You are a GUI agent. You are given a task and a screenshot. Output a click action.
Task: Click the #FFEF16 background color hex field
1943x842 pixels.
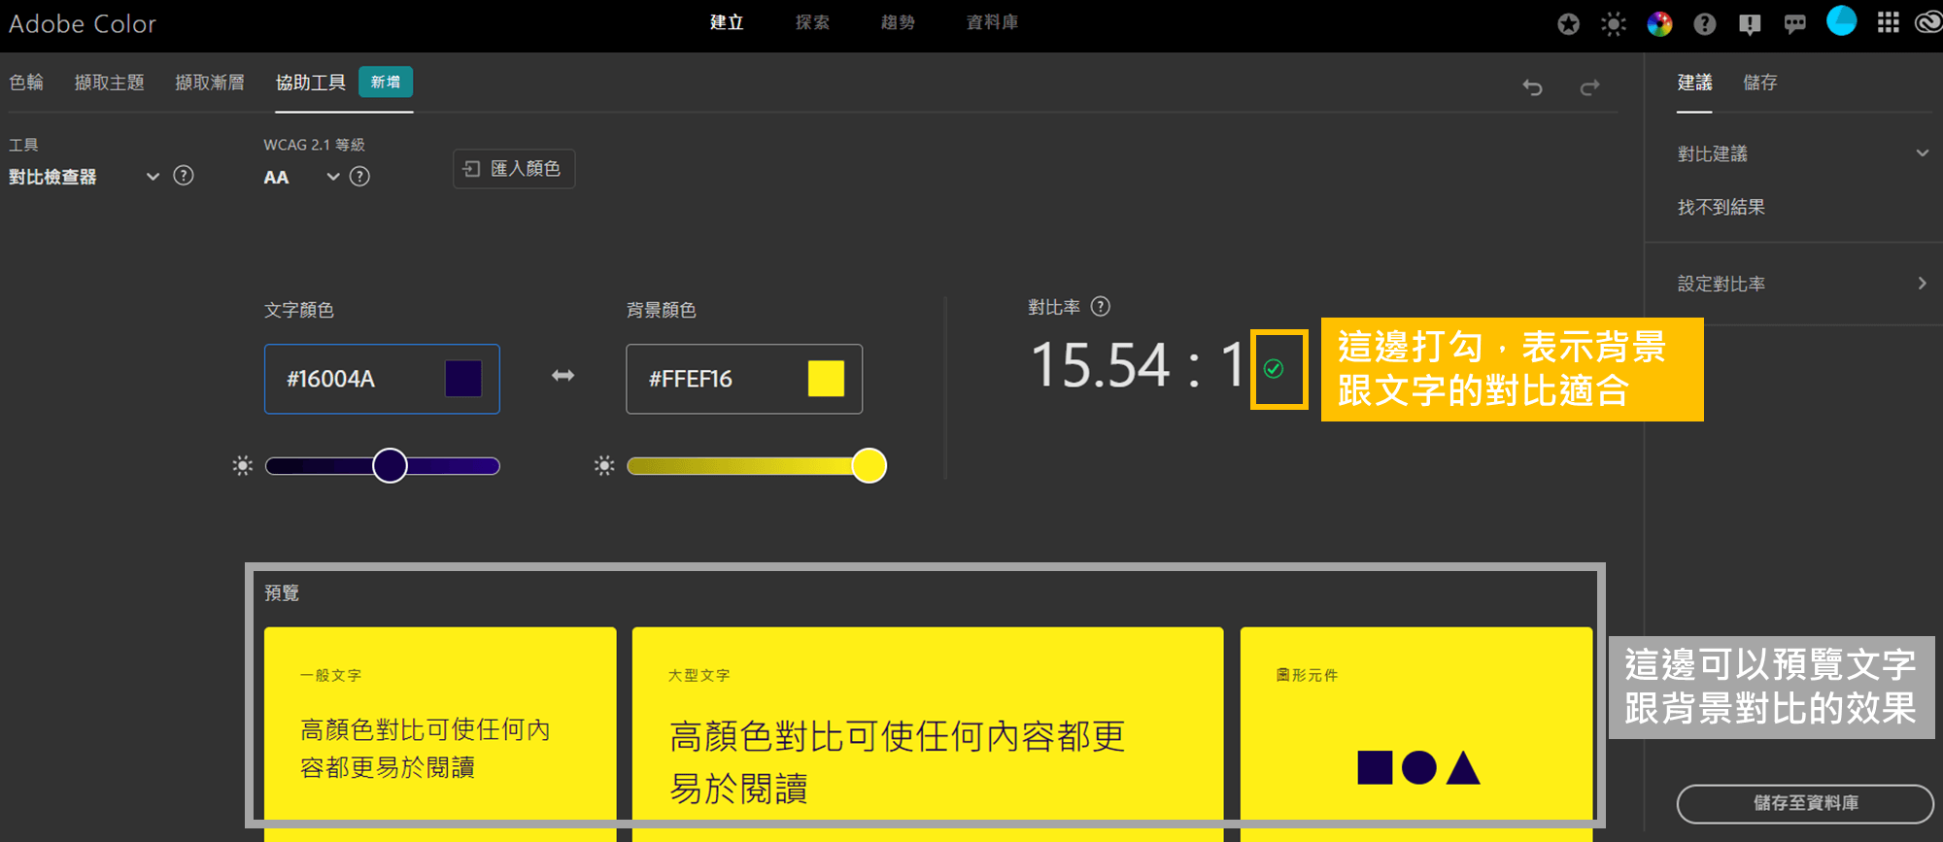click(x=744, y=379)
